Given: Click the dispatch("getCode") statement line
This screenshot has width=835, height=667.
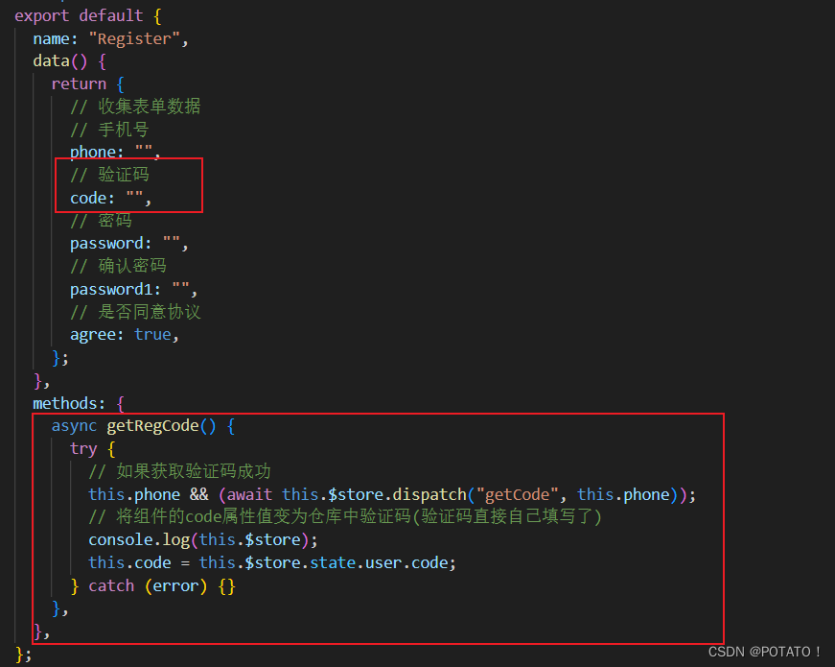Looking at the screenshot, I should tap(392, 494).
